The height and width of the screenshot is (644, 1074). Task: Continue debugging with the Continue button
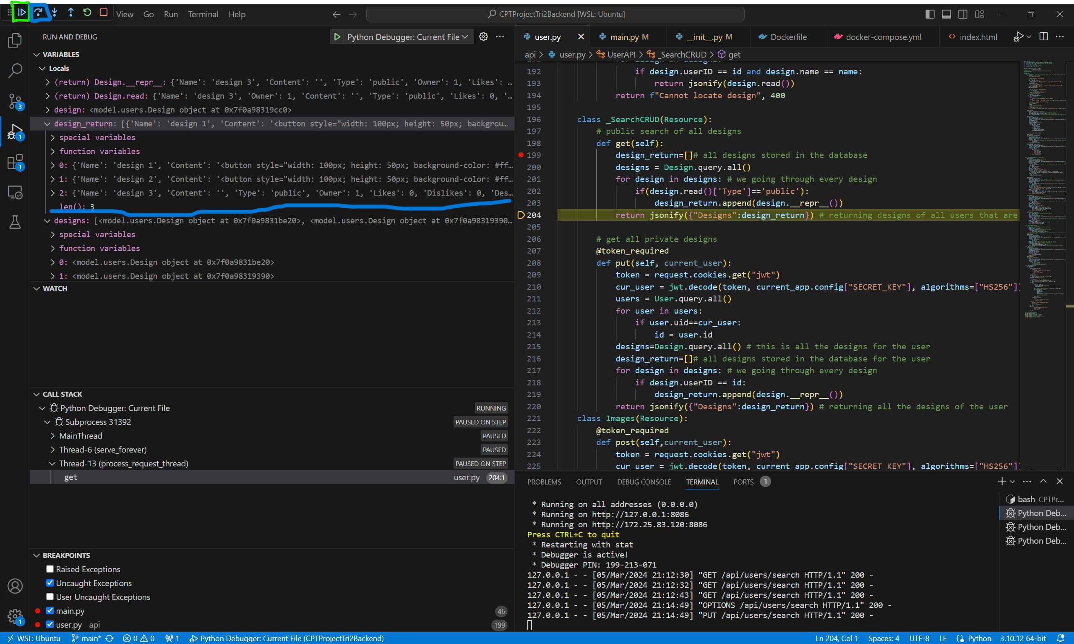[x=21, y=13]
